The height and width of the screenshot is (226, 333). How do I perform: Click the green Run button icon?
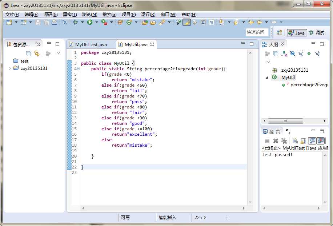tap(90, 22)
